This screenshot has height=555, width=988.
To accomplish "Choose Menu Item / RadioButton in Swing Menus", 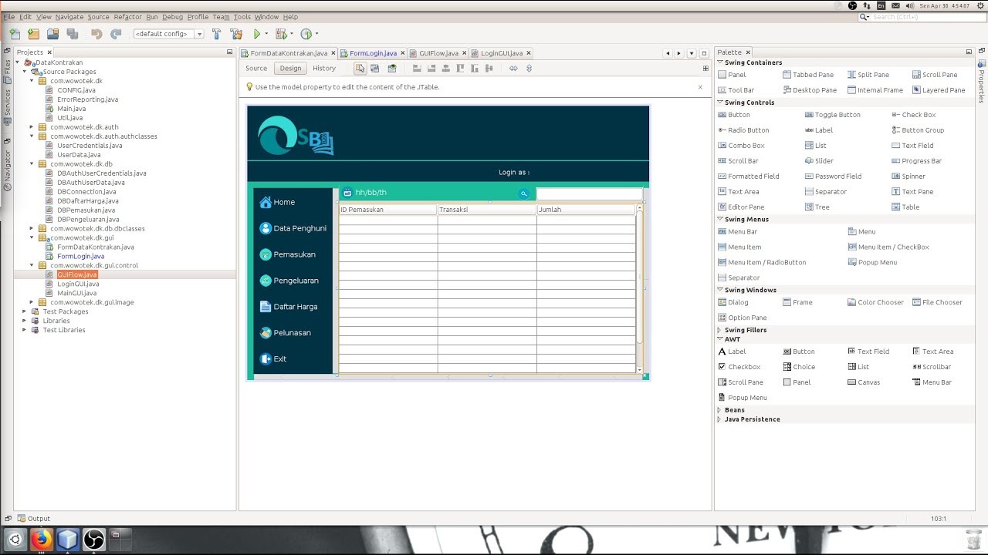I will [x=762, y=262].
